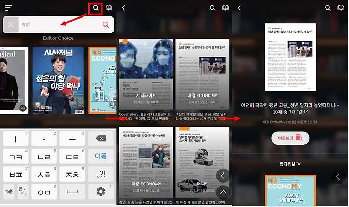
Task: Tap search icon in middle screen header
Action: pos(212,8)
